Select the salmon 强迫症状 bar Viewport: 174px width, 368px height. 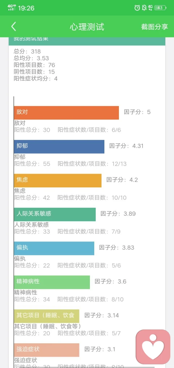47,350
